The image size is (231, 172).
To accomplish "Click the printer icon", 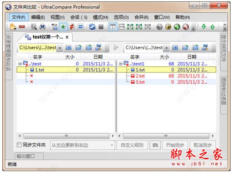I will [42, 27].
